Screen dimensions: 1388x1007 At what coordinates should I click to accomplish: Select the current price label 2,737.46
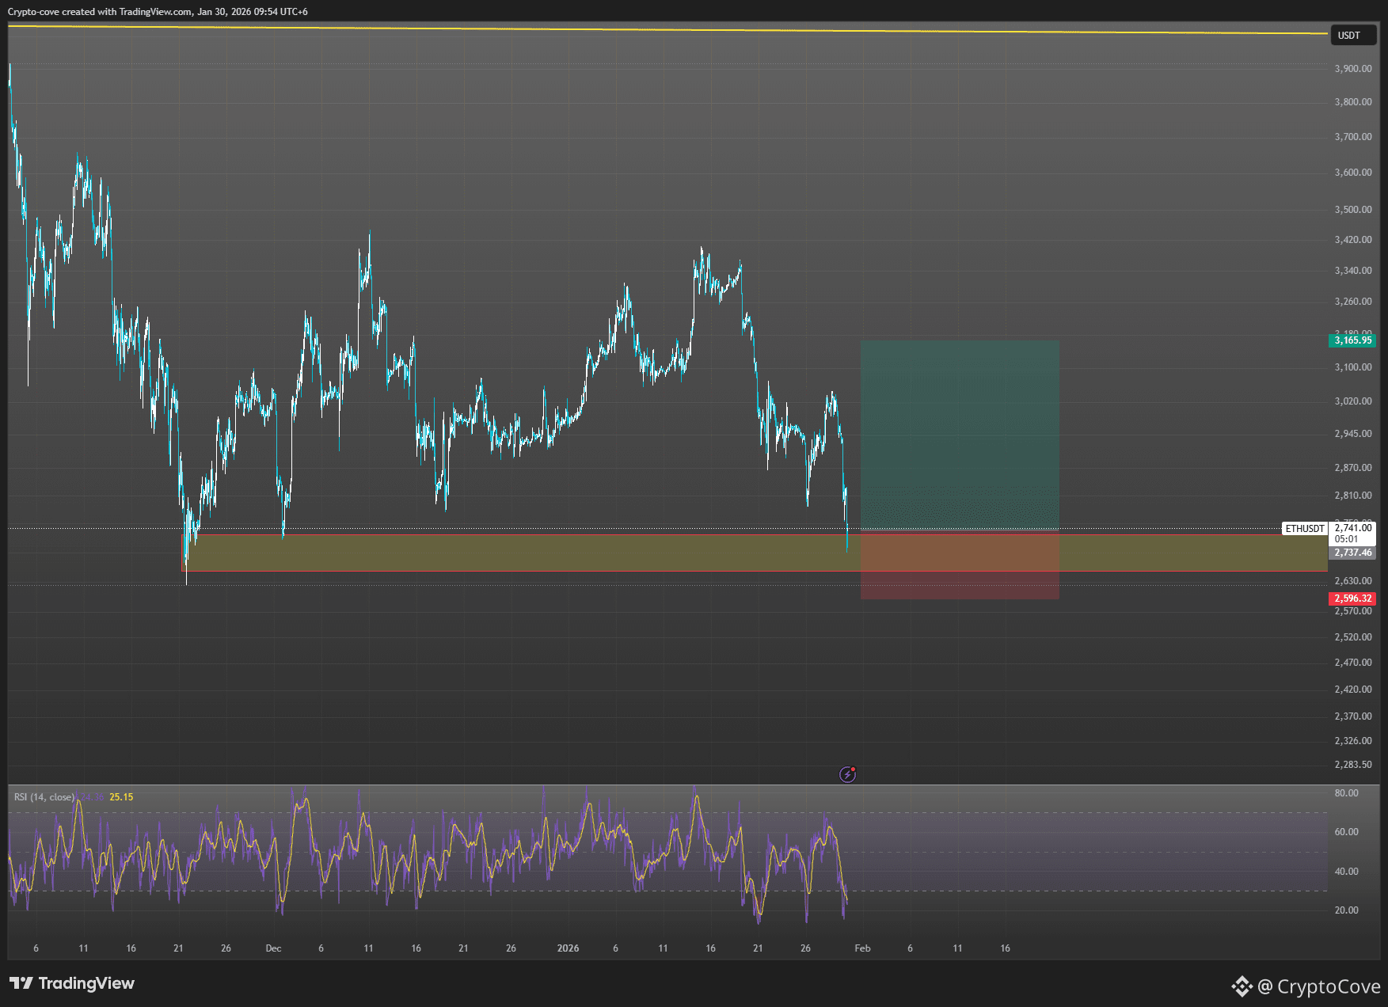(1355, 553)
